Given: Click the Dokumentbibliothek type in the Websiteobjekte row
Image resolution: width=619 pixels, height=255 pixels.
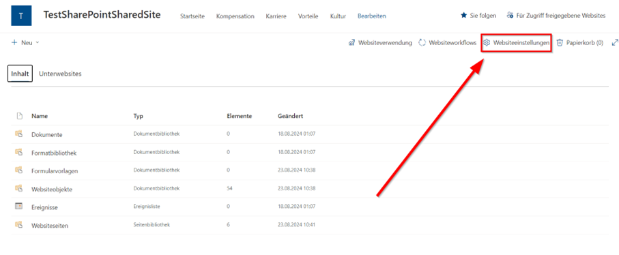Looking at the screenshot, I should click(157, 188).
